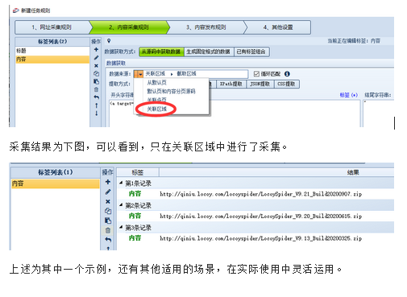Collapse the 第3条记录 group
Image resolution: width=407 pixels, height=297 pixels.
(121, 228)
